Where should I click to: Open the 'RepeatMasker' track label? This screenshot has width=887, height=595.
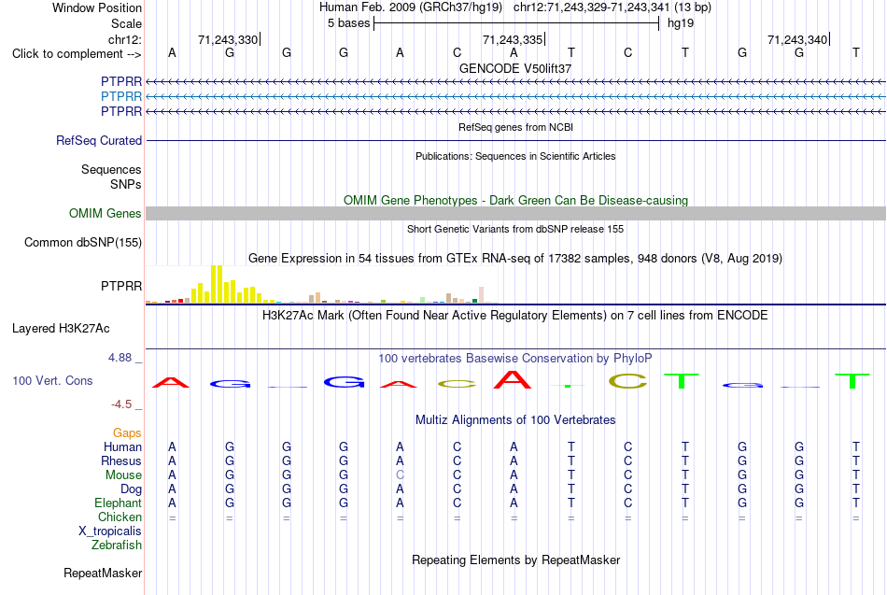click(x=103, y=574)
